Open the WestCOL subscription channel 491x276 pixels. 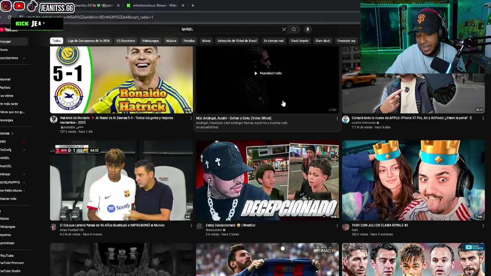tap(6, 166)
